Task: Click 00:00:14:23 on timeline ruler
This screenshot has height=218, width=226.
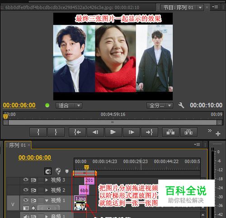Action: pos(105,161)
